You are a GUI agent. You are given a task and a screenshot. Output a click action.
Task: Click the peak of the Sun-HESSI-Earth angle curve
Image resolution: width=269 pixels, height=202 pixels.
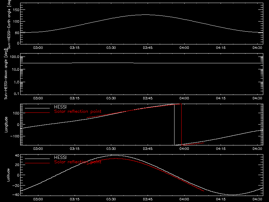tap(146, 15)
